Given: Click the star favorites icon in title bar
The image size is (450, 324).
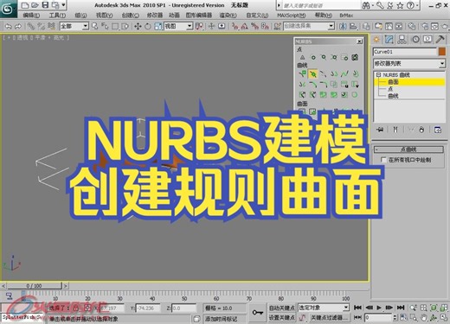Looking at the screenshot, I should click(401, 5).
